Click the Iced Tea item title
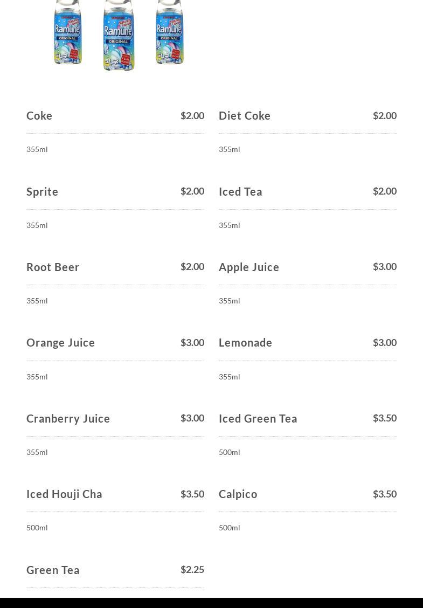Screen dimensions: 423x608 coord(240,191)
